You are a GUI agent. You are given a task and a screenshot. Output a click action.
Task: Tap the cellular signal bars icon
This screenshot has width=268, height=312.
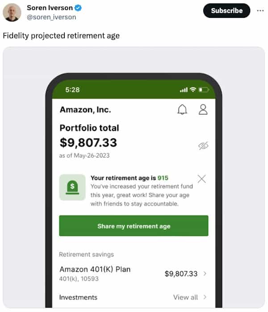184,90
